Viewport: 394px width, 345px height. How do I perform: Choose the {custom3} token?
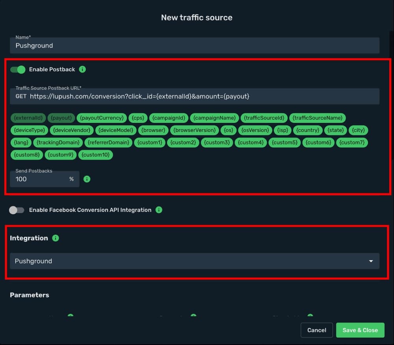tap(217, 143)
